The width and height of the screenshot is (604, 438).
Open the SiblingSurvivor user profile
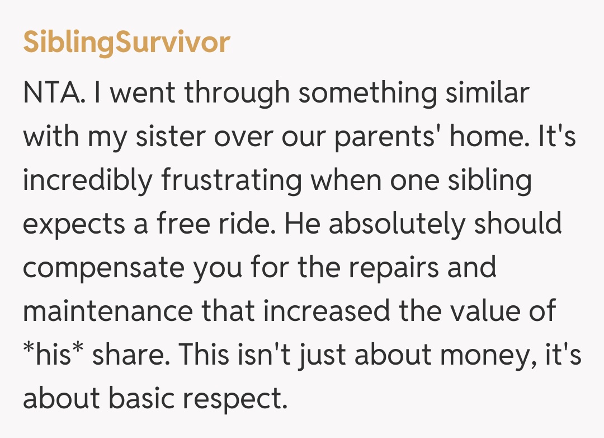(x=126, y=43)
